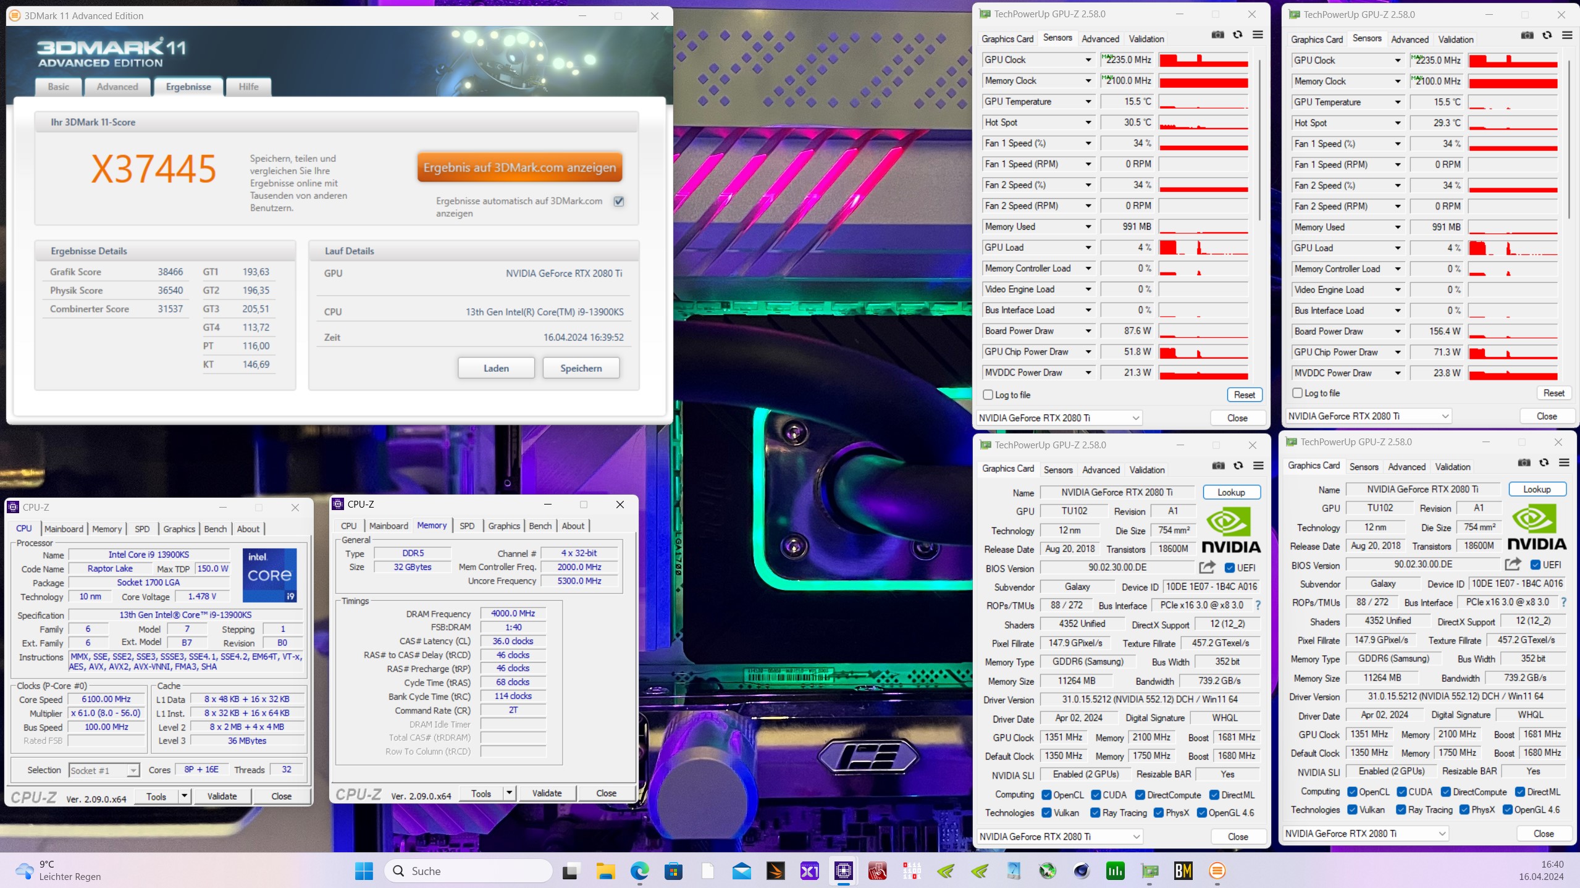Click Reset in the left GPU-Z Sensors window
Viewport: 1580px width, 888px height.
pyautogui.click(x=1244, y=395)
